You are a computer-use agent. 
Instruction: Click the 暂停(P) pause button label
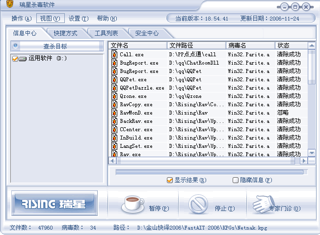click(159, 209)
